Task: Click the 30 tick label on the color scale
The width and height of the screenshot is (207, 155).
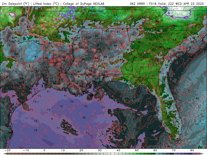Action: pyautogui.click(x=100, y=150)
